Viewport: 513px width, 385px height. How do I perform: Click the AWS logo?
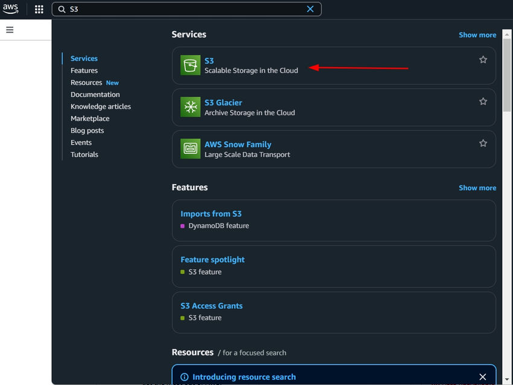coord(10,9)
